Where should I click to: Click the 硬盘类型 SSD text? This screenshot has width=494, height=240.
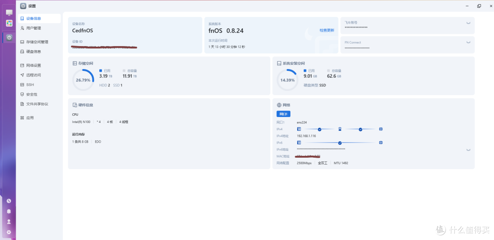[315, 85]
